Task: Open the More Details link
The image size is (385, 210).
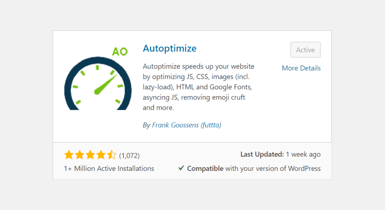Action: [301, 68]
